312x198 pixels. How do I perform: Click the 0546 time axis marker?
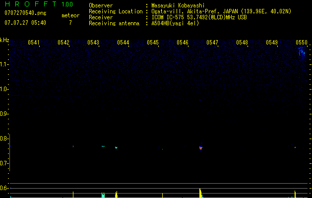tap(183, 43)
